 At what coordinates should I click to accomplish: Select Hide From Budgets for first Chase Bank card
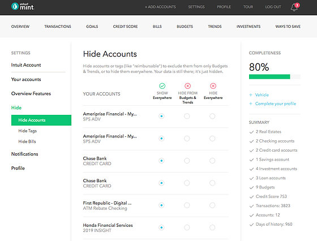[x=187, y=161]
